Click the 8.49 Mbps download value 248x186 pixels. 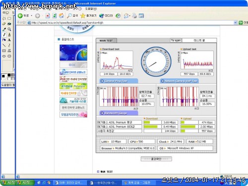point(170,126)
